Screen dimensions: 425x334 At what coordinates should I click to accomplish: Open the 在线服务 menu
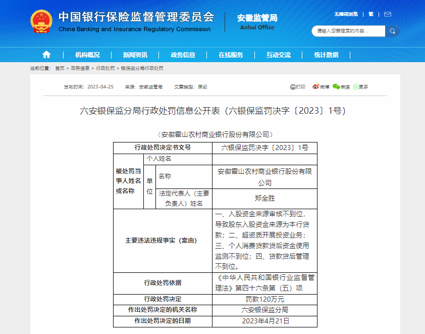231,55
